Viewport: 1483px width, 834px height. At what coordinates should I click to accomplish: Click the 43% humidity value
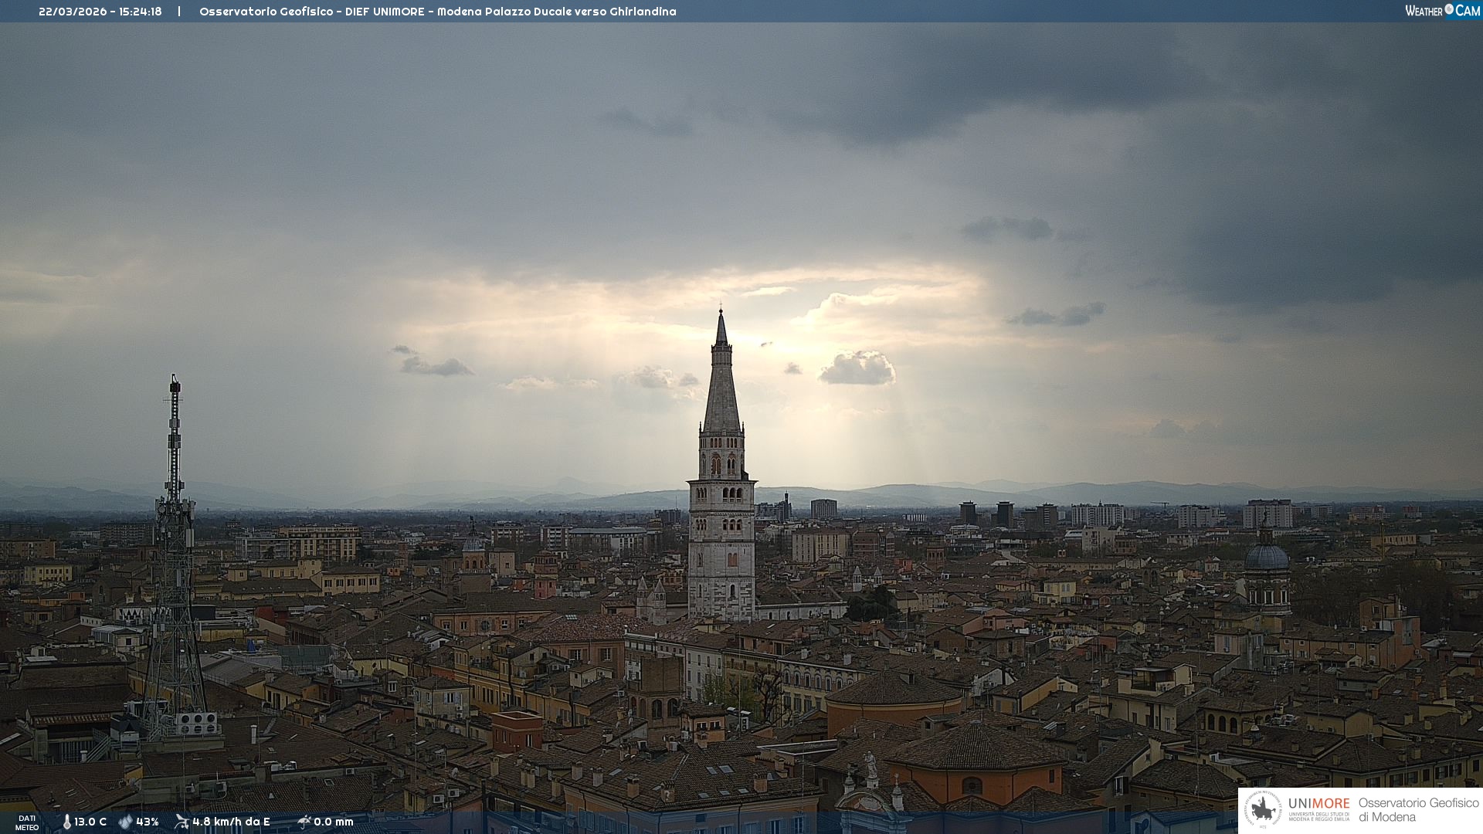click(148, 822)
